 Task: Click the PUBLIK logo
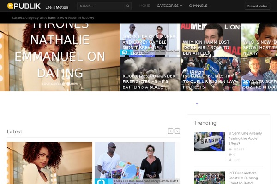pyautogui.click(x=24, y=6)
